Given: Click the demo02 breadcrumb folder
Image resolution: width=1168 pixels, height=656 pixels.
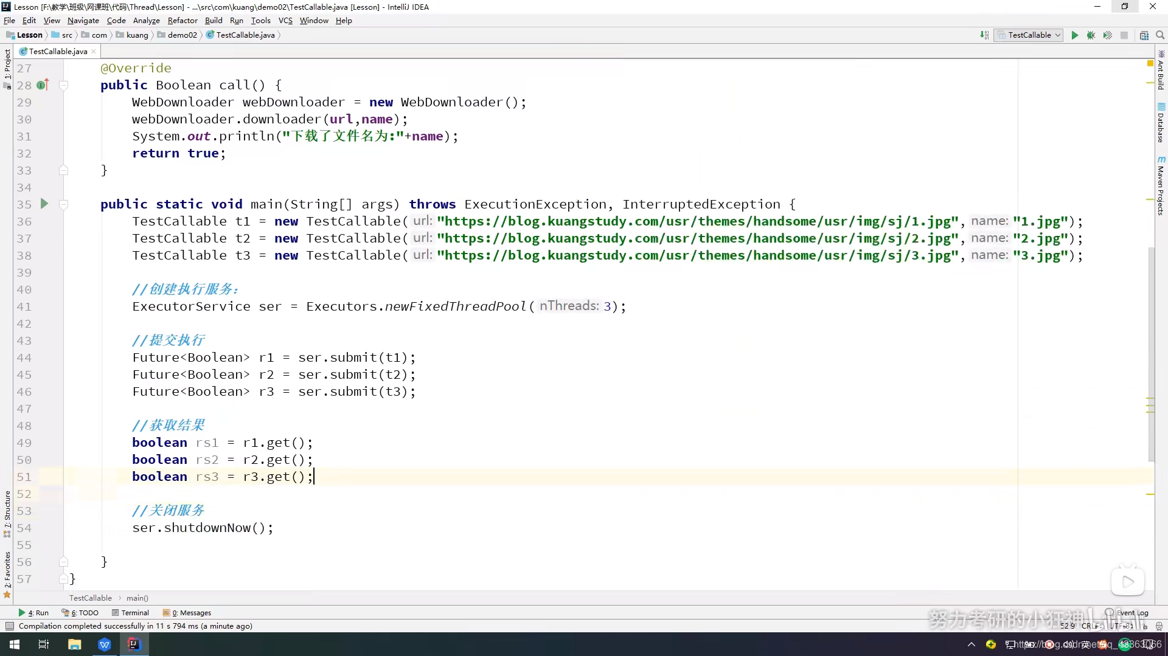Looking at the screenshot, I should (x=177, y=35).
